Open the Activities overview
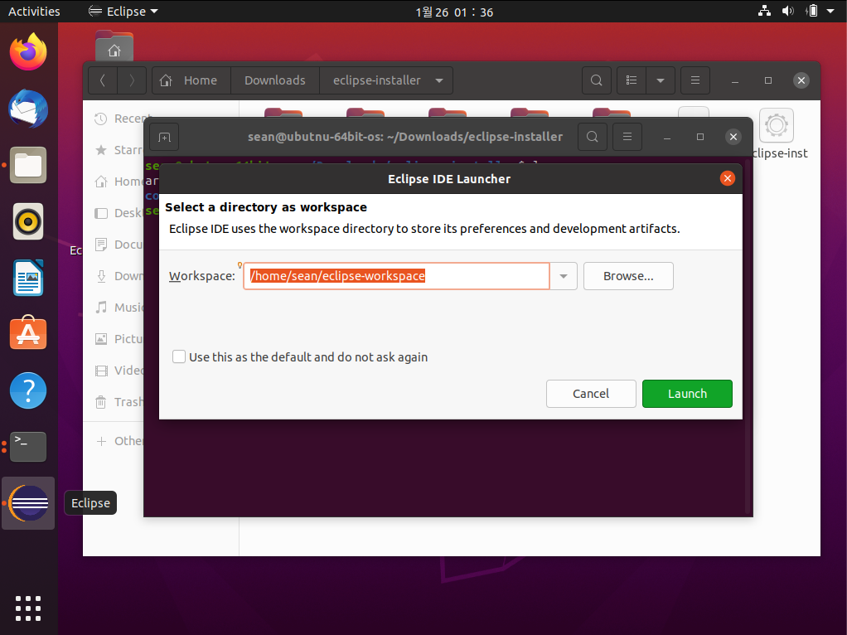 34,12
